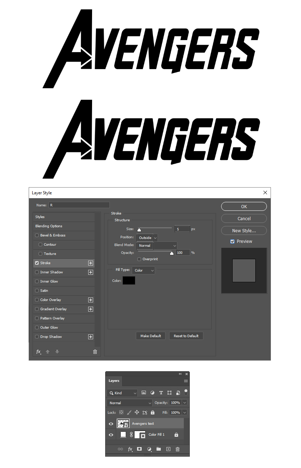
Task: Collapse the Layers panel with double arrows
Action: point(180,374)
